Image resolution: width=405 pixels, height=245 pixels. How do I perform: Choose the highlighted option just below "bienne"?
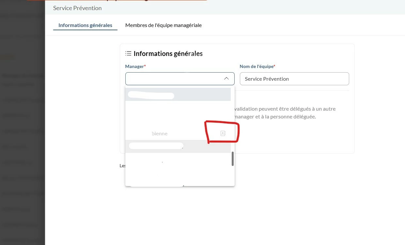pos(178,146)
